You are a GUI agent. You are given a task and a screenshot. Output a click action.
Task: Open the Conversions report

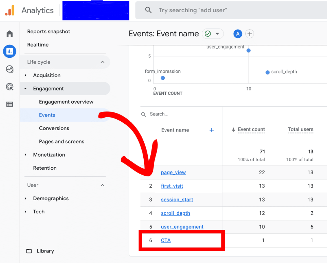pyautogui.click(x=54, y=128)
